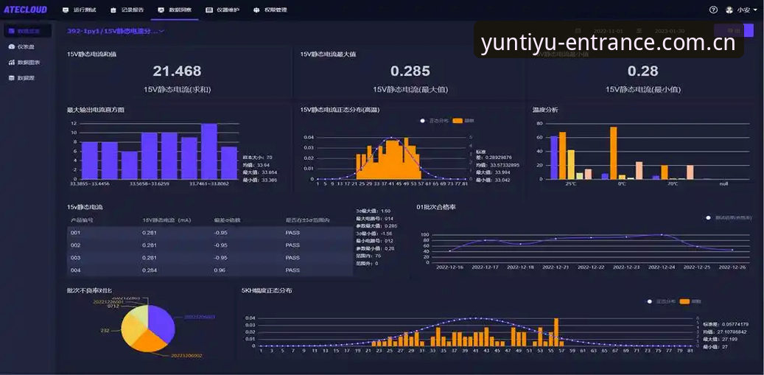Open the 运行测试 tab in top navigation

pyautogui.click(x=80, y=10)
